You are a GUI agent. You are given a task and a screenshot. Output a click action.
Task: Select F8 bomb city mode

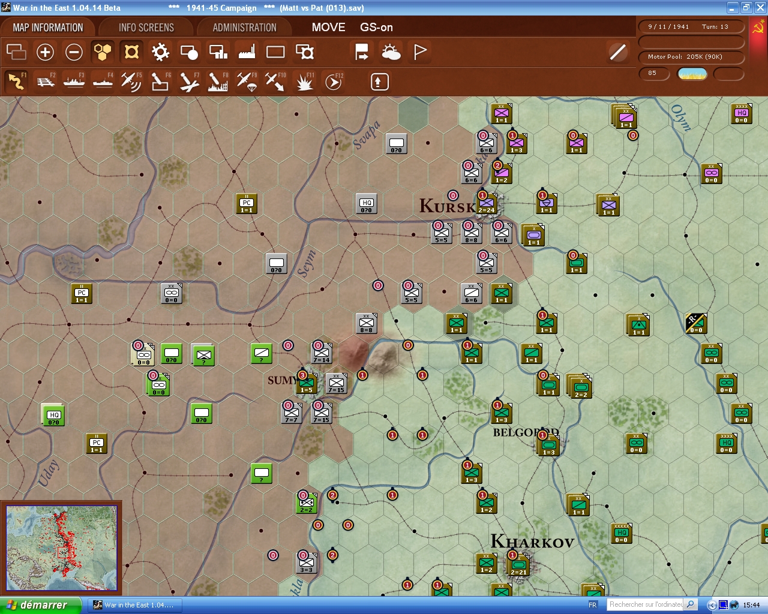218,81
